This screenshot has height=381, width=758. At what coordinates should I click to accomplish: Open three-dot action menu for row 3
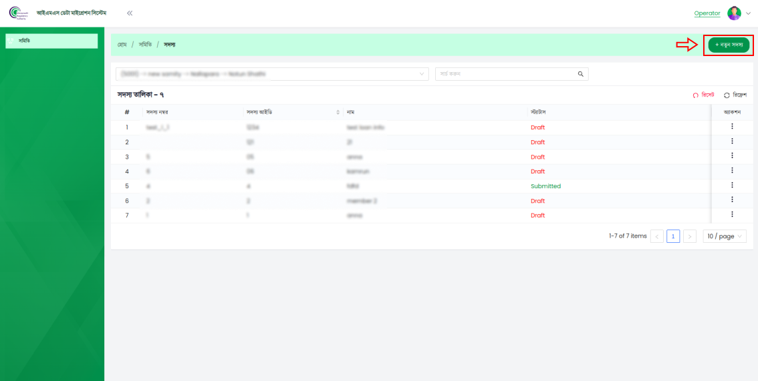[732, 156]
